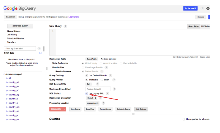This screenshot has height=133, width=220.
Task: Expand the country_af dataset
Action: 7,90
